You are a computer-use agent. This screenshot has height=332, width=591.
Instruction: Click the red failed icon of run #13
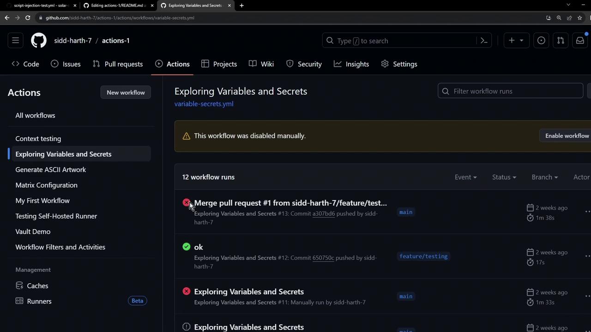click(x=186, y=202)
